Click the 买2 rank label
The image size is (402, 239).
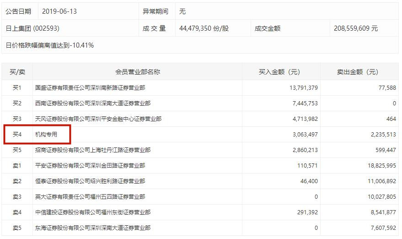17,103
